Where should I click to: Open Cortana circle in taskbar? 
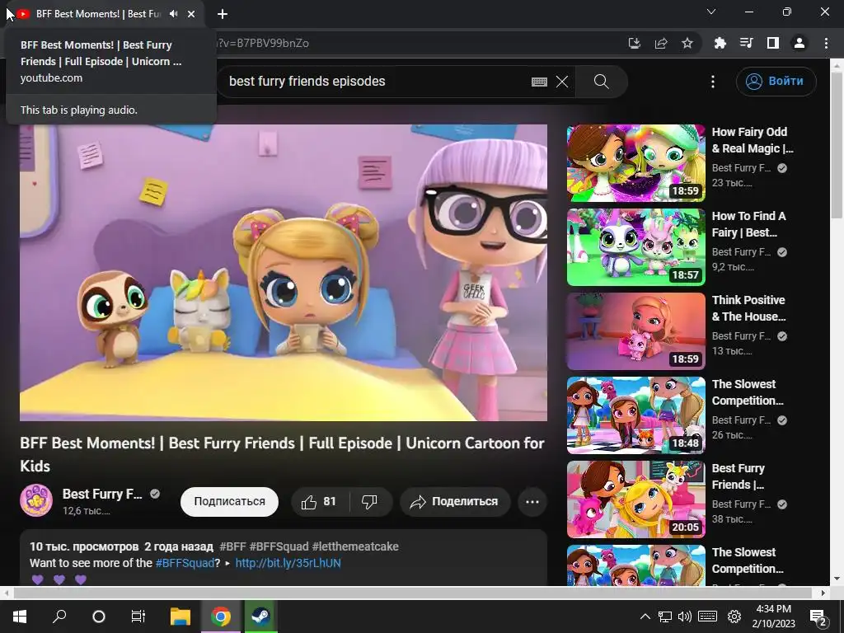pos(99,617)
